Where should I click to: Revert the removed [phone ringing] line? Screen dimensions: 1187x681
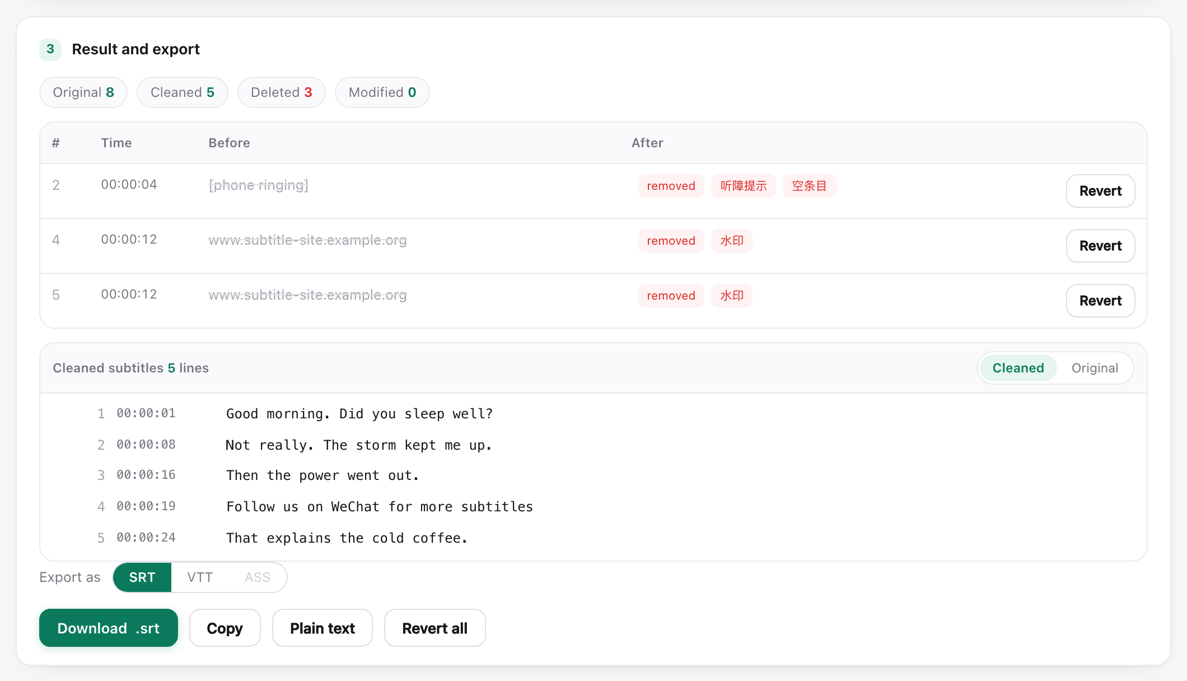pos(1100,191)
